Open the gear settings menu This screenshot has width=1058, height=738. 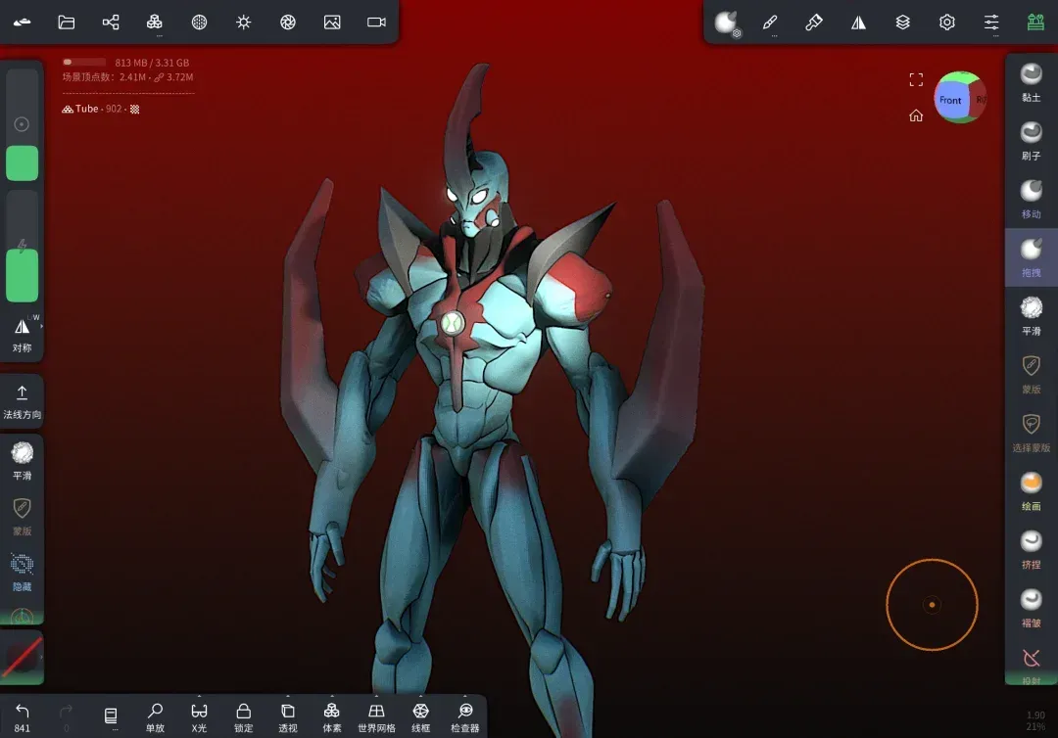click(x=947, y=22)
